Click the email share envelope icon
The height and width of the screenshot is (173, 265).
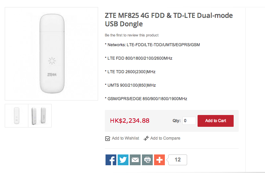coord(135,160)
